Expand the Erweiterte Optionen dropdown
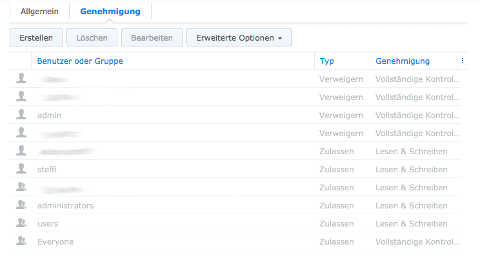This screenshot has width=480, height=271. tap(239, 38)
